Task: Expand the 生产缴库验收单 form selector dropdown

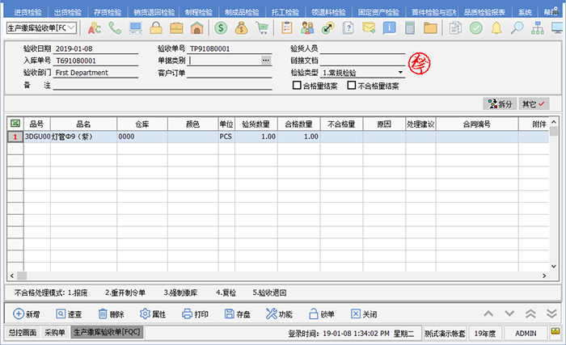Action: coord(71,28)
